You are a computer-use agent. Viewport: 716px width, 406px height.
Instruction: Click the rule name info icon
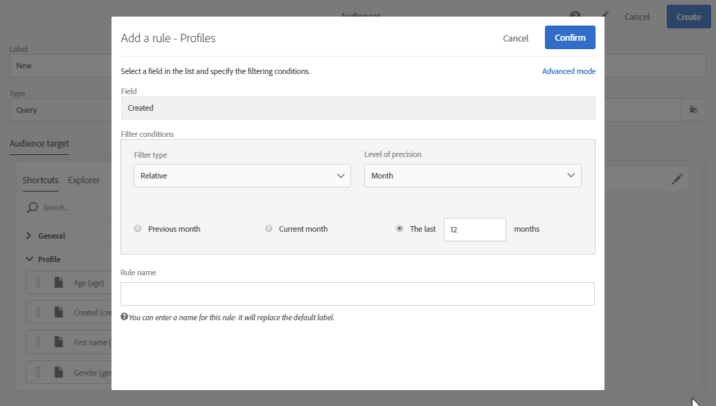click(124, 317)
